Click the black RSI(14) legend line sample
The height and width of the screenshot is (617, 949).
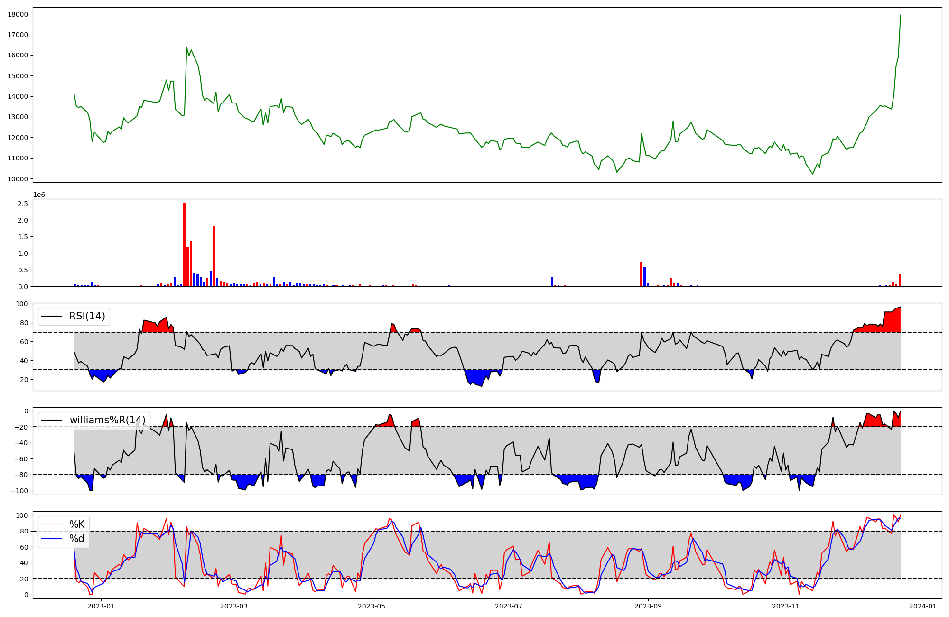pos(52,316)
